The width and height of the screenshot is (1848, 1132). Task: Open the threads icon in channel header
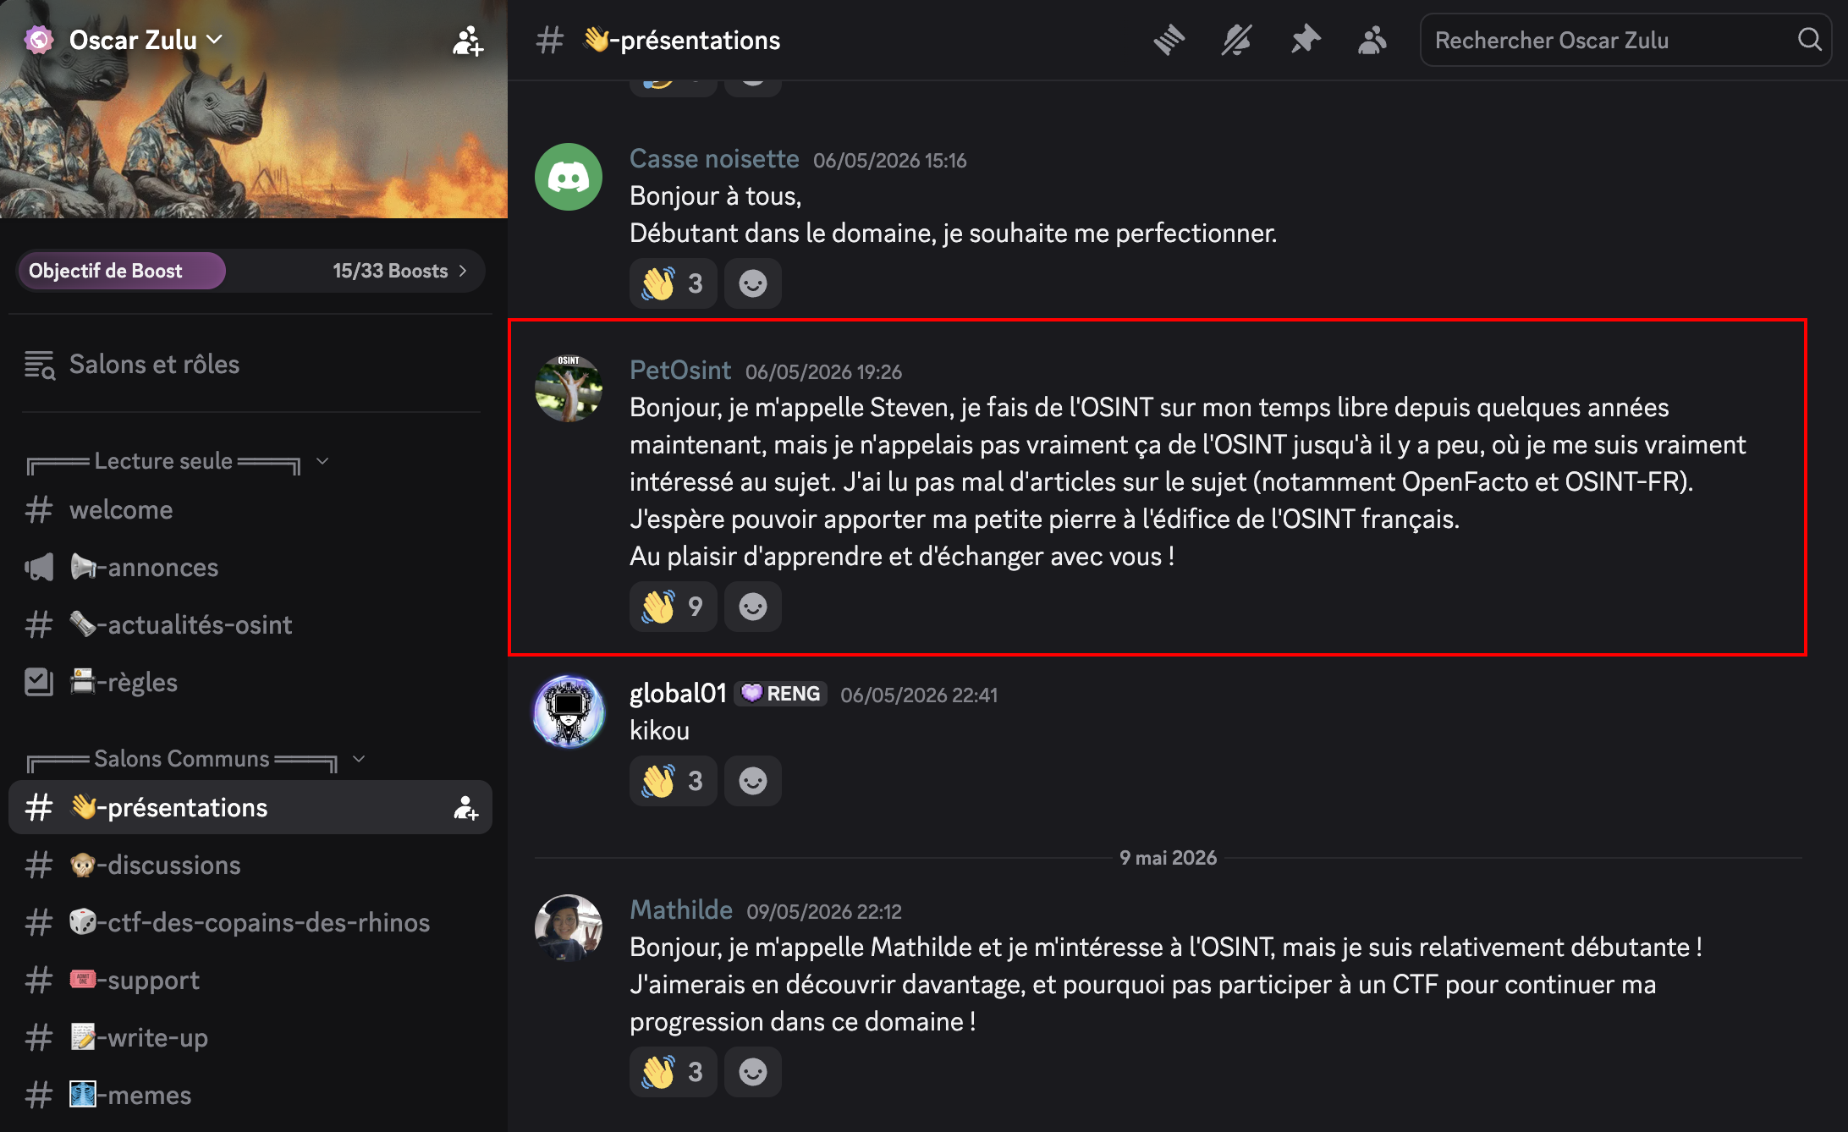click(x=1169, y=40)
